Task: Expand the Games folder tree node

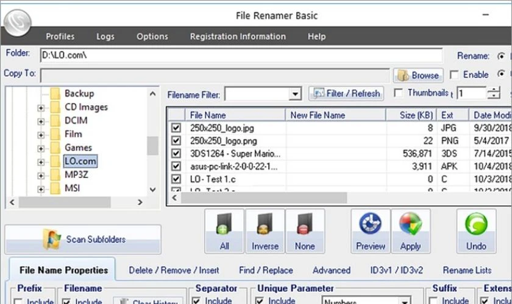Action: click(41, 148)
